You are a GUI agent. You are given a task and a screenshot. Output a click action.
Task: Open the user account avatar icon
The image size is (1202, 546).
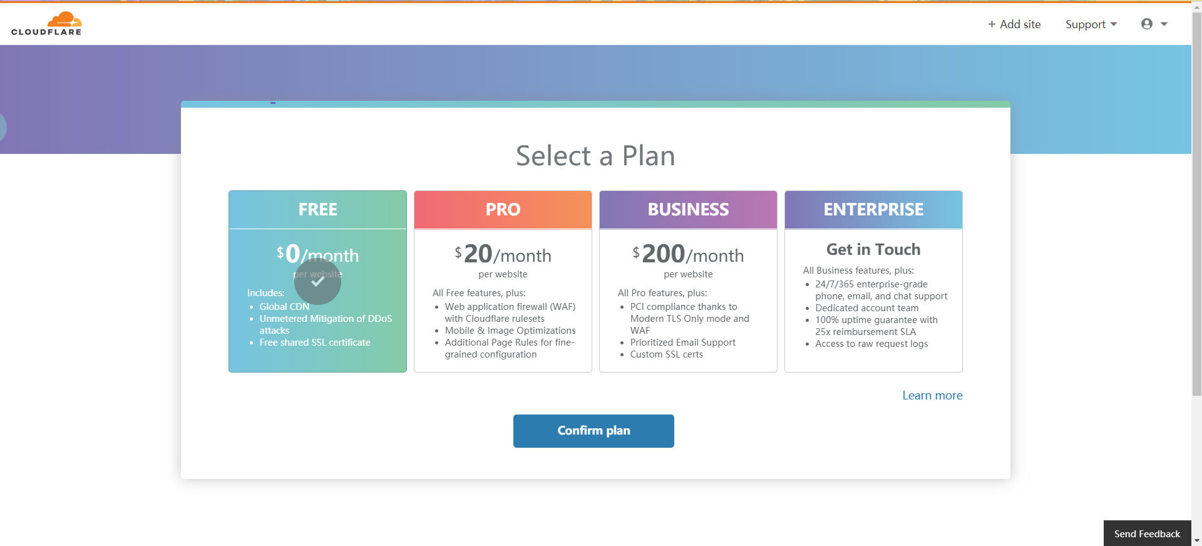tap(1147, 24)
